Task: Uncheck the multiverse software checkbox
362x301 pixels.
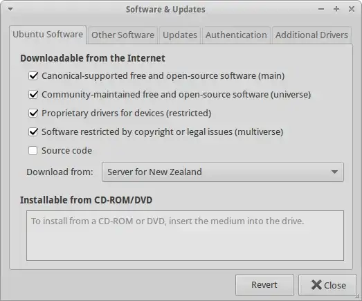Action: pos(33,131)
